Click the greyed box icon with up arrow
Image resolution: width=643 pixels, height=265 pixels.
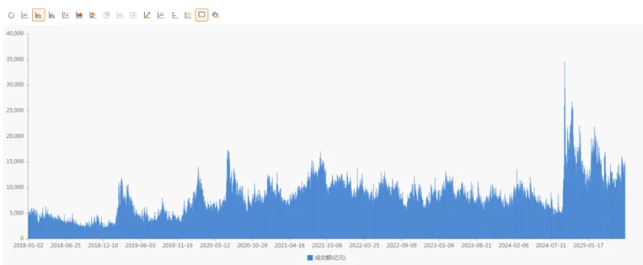134,15
